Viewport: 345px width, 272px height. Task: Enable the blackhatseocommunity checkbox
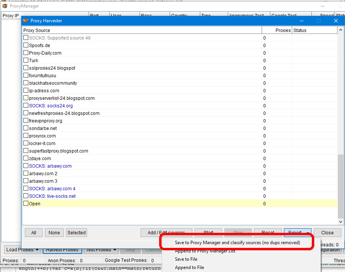click(x=26, y=83)
